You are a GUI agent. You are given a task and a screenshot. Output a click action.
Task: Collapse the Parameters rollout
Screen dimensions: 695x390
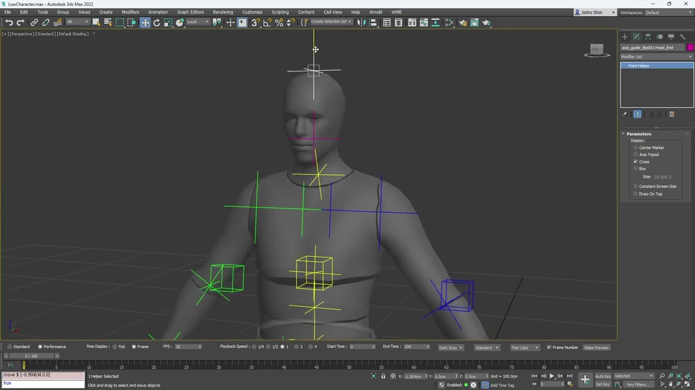click(639, 134)
